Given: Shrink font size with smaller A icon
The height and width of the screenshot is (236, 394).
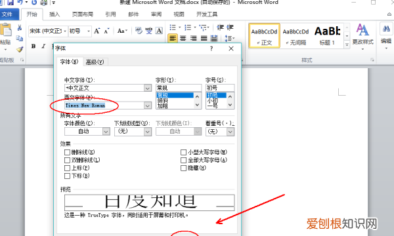Looking at the screenshot, I should 106,31.
